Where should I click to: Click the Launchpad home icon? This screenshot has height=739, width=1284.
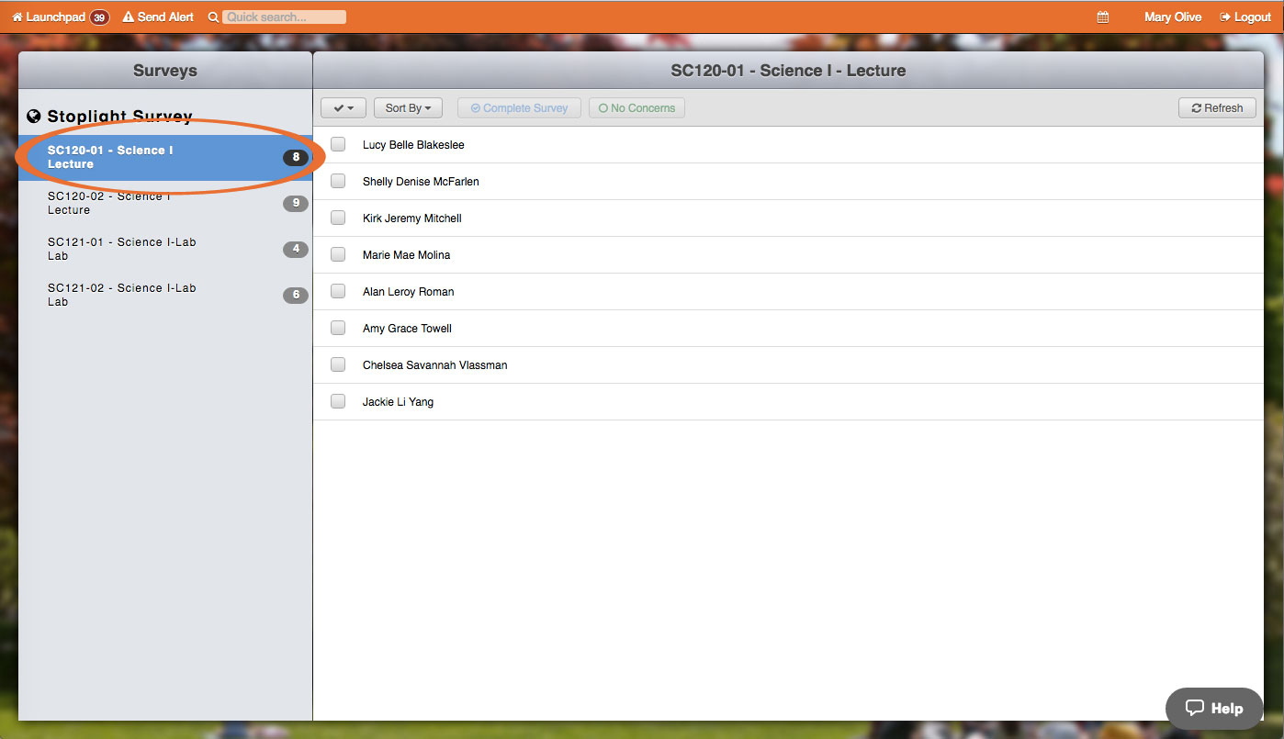click(17, 17)
